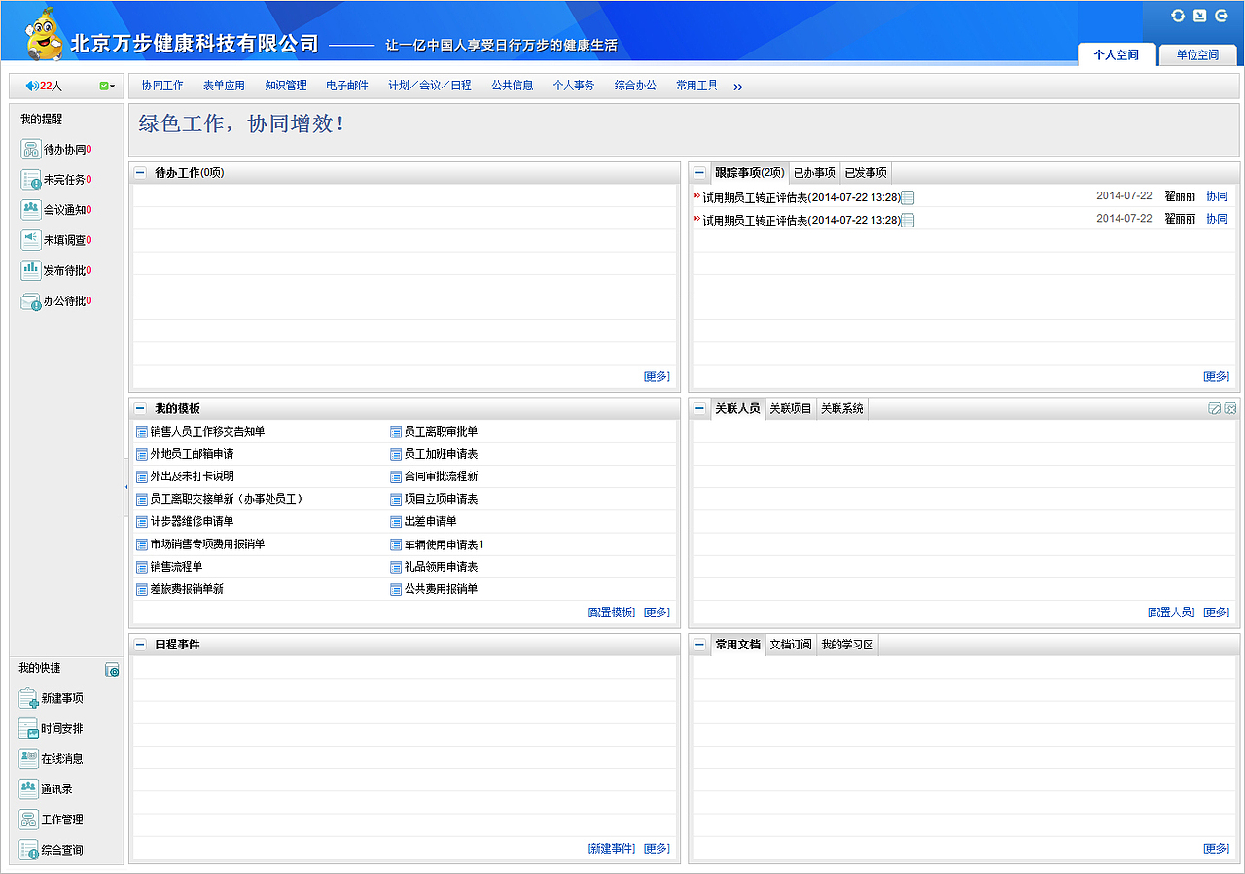
Task: Click the 工作管理 shortcut icon
Action: tap(28, 820)
